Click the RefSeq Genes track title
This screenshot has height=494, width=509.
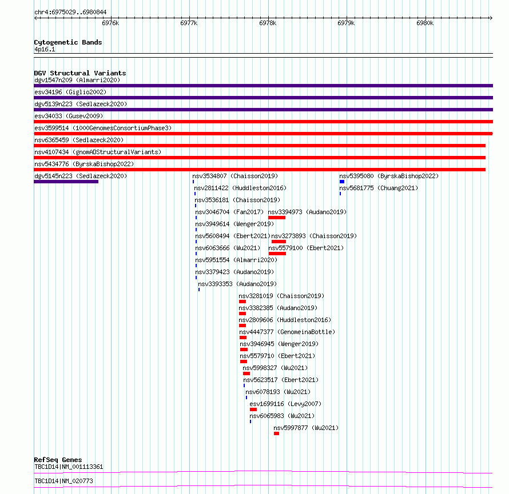58,460
